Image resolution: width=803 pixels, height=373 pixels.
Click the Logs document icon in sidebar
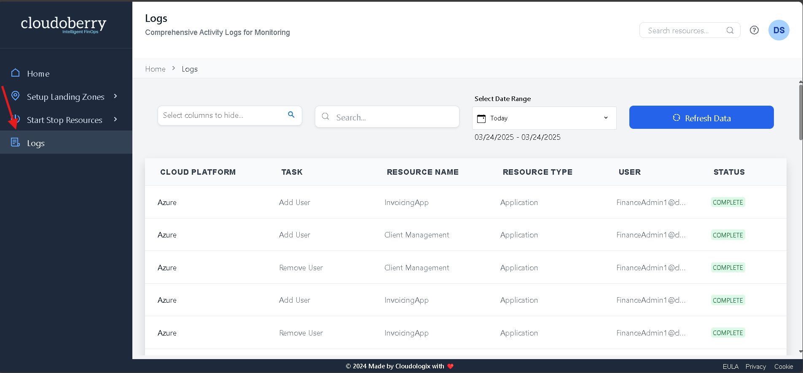16,142
